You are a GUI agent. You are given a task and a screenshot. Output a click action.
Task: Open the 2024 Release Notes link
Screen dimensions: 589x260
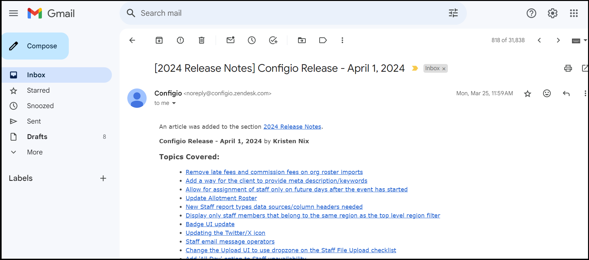(292, 127)
